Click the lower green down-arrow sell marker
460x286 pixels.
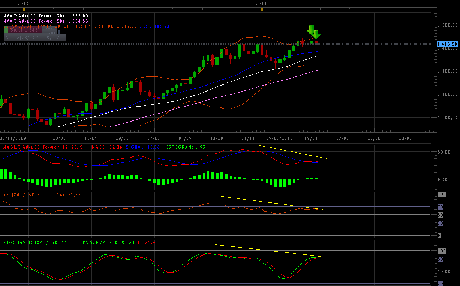pos(316,35)
